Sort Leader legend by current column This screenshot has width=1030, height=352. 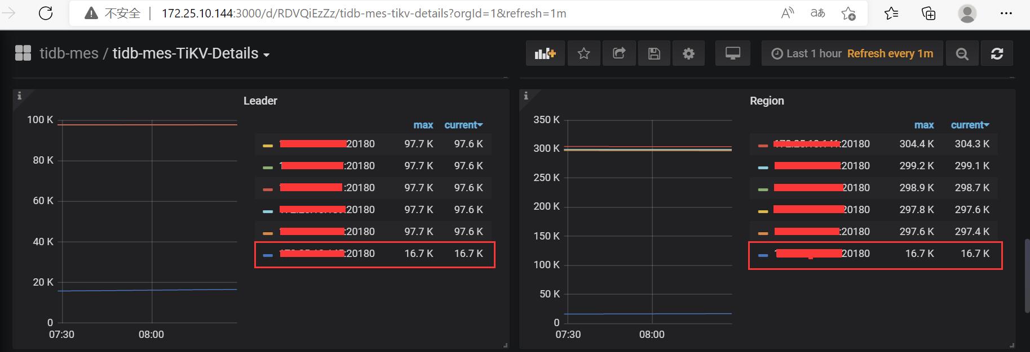pyautogui.click(x=463, y=125)
